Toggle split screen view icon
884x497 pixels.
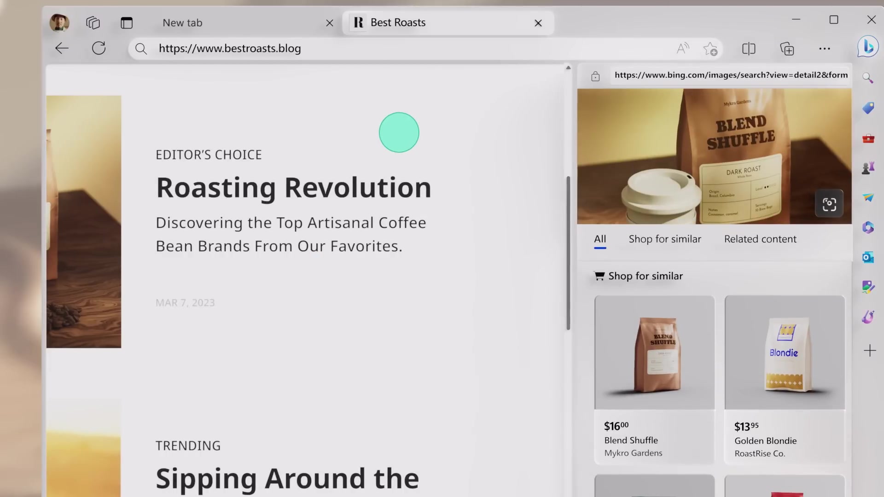[x=749, y=49]
